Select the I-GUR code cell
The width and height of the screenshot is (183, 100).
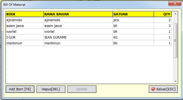point(25,37)
